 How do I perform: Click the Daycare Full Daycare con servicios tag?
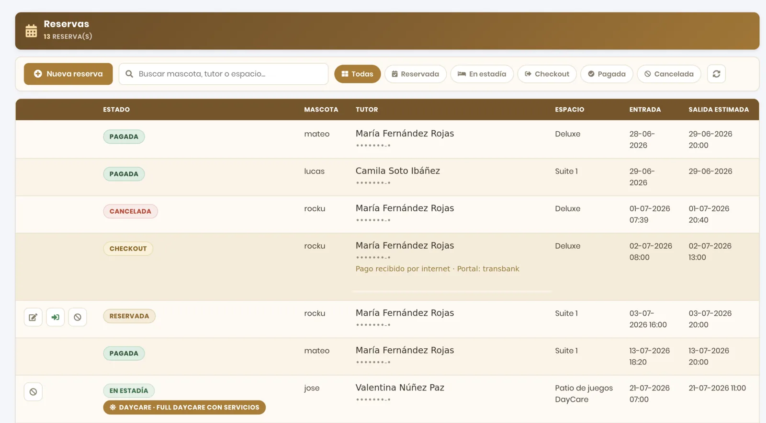[184, 407]
